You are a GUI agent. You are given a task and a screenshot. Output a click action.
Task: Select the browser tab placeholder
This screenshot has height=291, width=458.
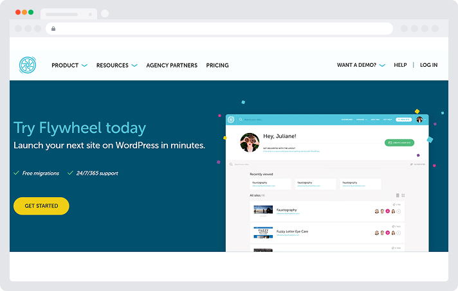[69, 14]
